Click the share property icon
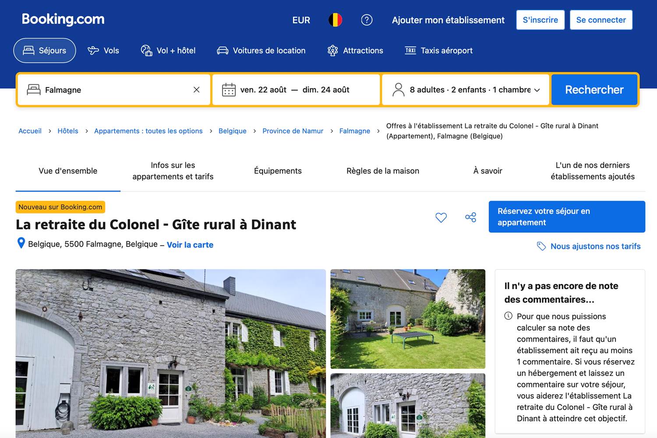This screenshot has height=438, width=657. pos(470,217)
